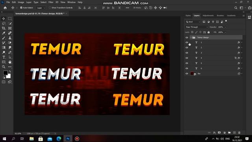Image resolution: width=252 pixels, height=142 pixels.
Task: Hide text layer 2
Action: tap(187, 48)
